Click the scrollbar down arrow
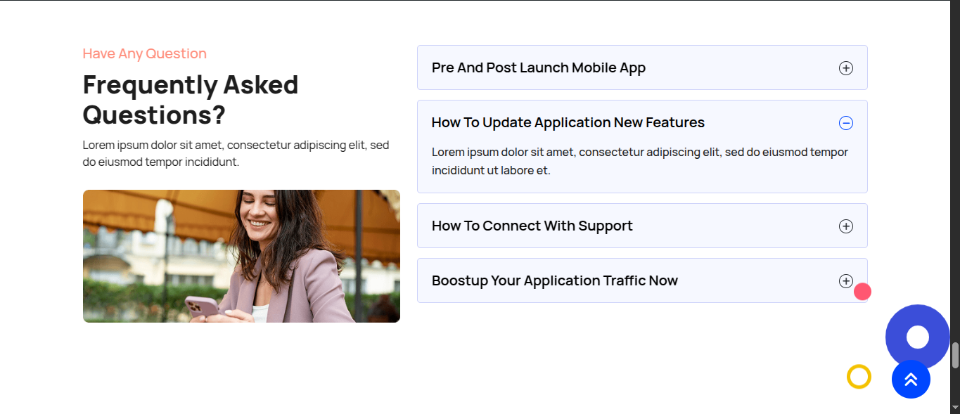 coord(955,407)
